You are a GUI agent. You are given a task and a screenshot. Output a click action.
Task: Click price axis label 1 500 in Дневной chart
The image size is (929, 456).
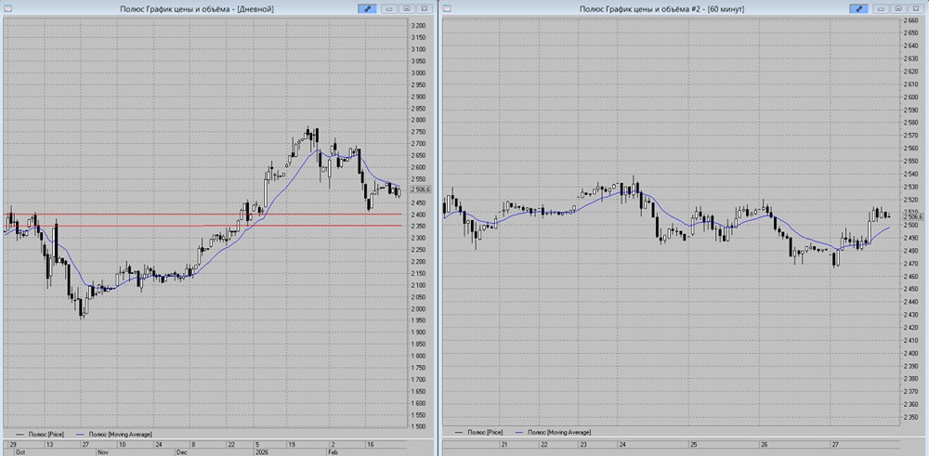click(419, 426)
